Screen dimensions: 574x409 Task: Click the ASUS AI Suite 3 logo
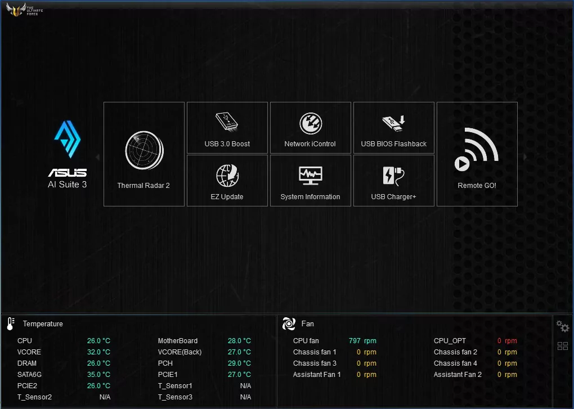67,152
